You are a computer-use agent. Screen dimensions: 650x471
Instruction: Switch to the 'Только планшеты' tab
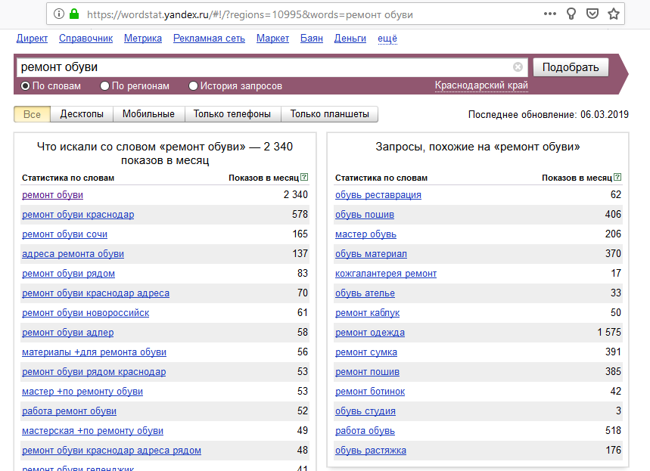[330, 114]
